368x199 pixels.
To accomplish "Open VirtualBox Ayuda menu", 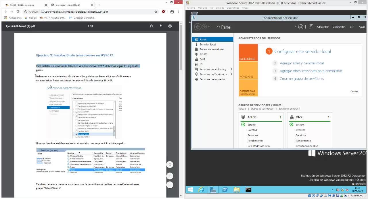I will [245, 8].
